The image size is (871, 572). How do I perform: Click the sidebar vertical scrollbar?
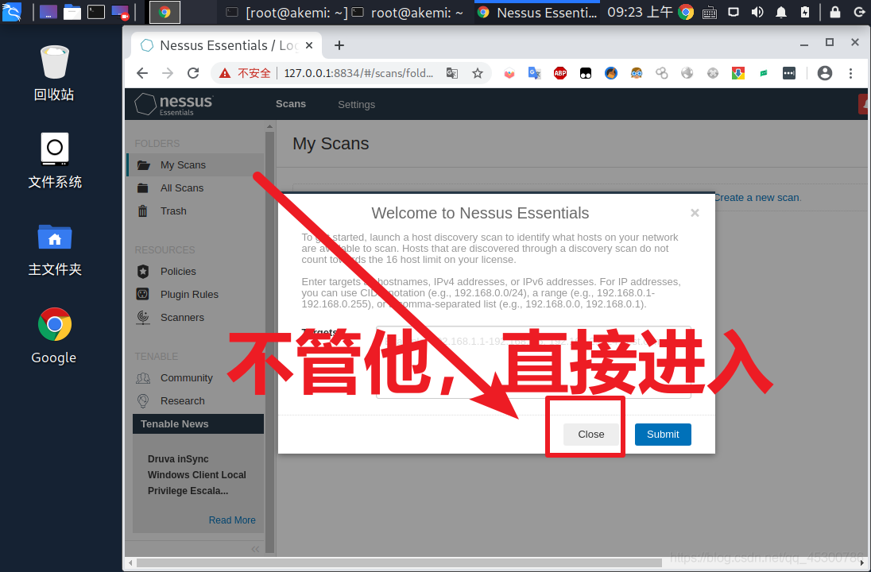tap(270, 342)
